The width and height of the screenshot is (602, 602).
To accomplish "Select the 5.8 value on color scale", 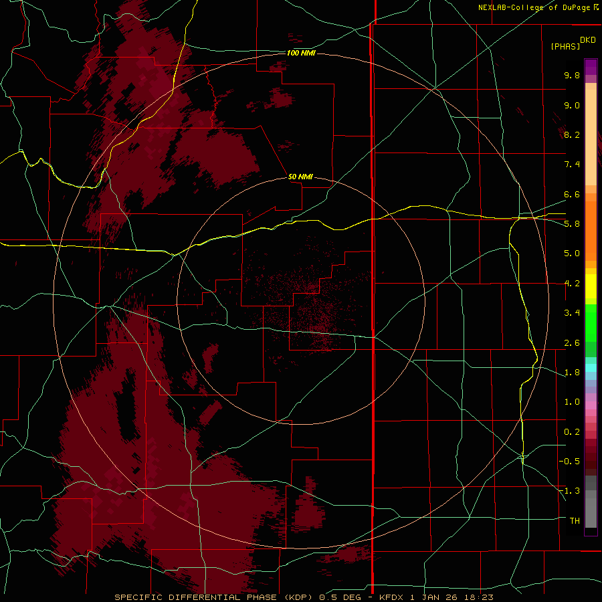I will [572, 224].
